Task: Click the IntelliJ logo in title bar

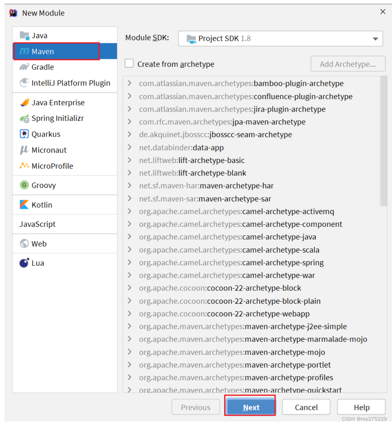Action: coord(13,13)
